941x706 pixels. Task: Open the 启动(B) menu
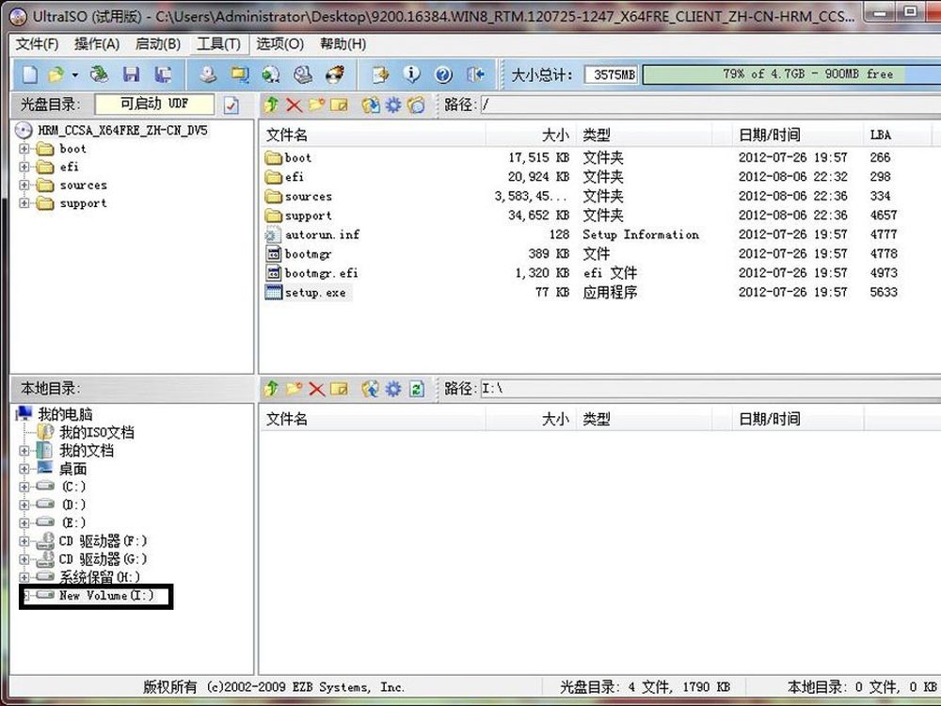click(x=157, y=44)
